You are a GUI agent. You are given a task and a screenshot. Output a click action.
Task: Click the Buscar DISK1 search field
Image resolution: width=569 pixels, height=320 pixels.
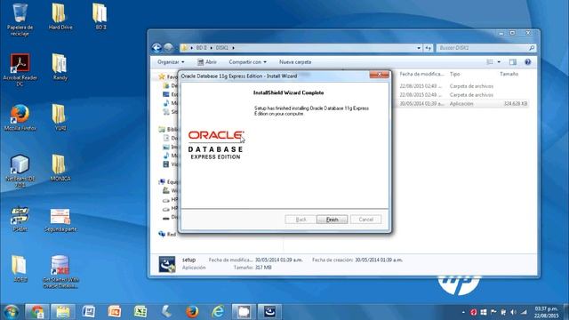click(486, 48)
